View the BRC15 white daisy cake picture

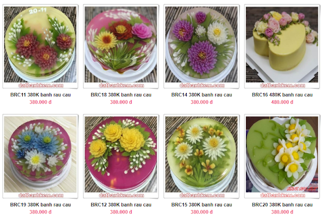201,156
